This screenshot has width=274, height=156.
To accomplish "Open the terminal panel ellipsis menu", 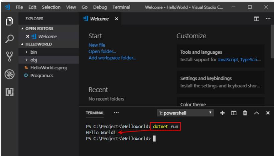I will coord(116,113).
